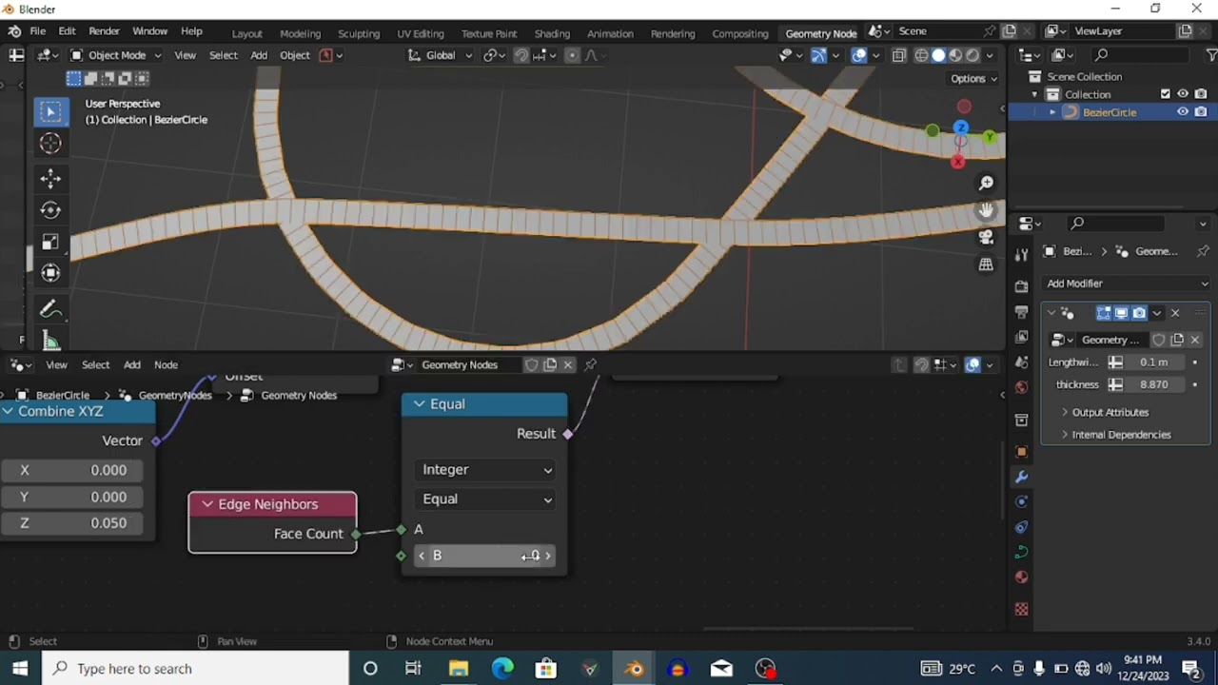Open the Equal operation dropdown in node
1218x685 pixels.
click(485, 499)
